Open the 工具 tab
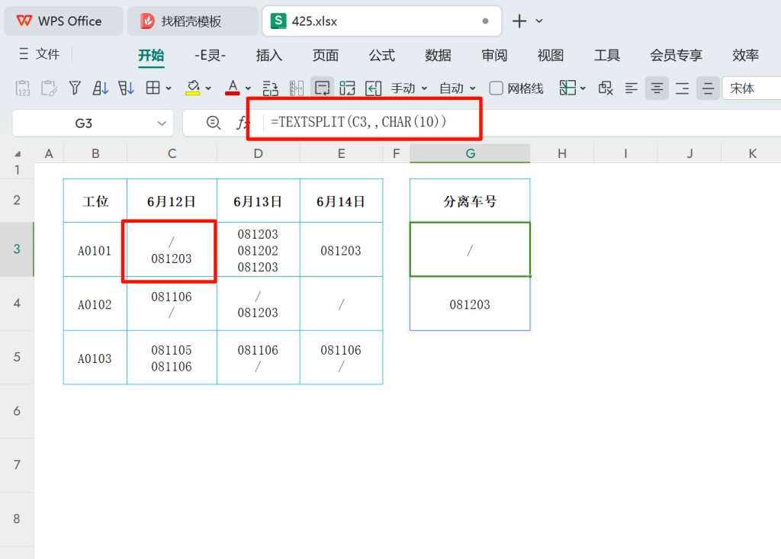 click(x=606, y=56)
